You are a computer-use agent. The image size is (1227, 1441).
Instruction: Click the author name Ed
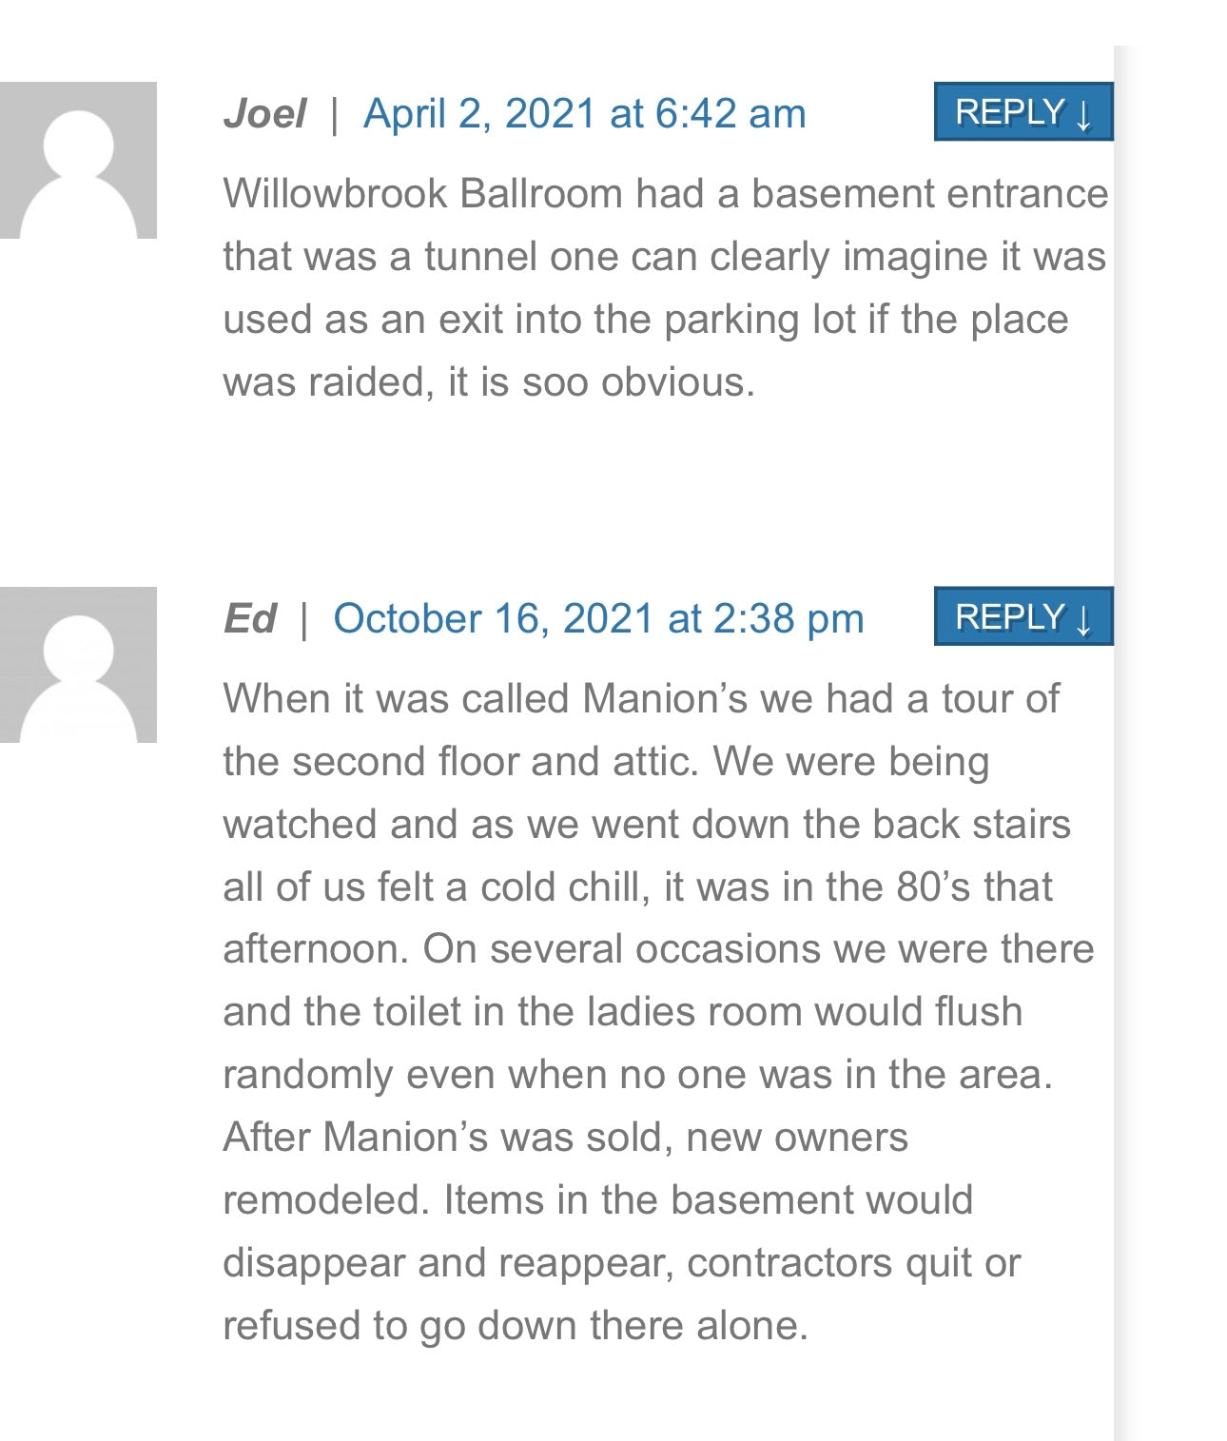pyautogui.click(x=249, y=619)
